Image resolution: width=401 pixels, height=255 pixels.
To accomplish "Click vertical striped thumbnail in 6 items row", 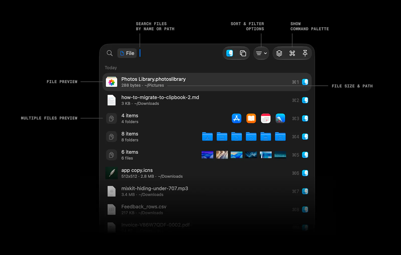I will [x=266, y=155].
